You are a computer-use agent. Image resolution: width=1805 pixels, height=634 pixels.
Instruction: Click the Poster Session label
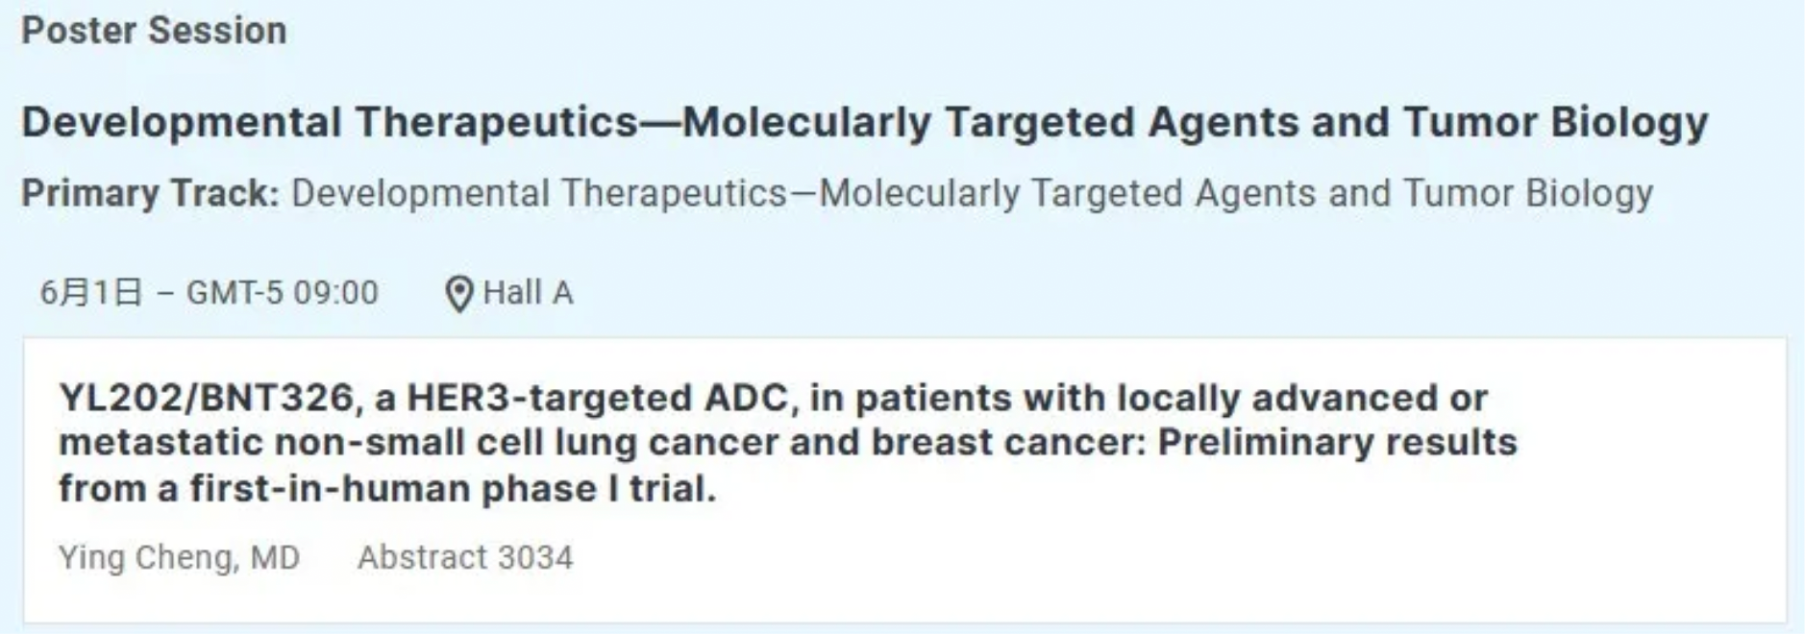click(154, 31)
